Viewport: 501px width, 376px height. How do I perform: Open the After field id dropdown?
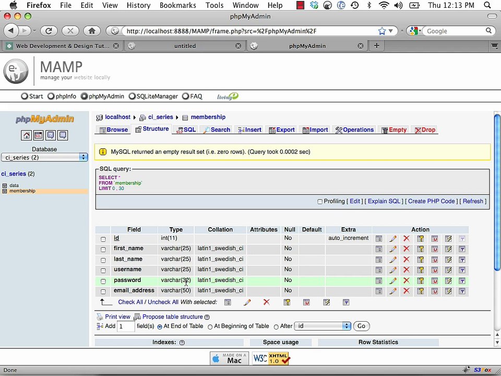tap(323, 326)
